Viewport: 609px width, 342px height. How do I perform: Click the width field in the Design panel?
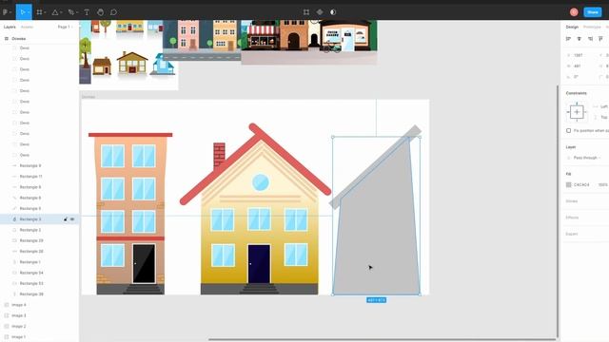(x=578, y=66)
